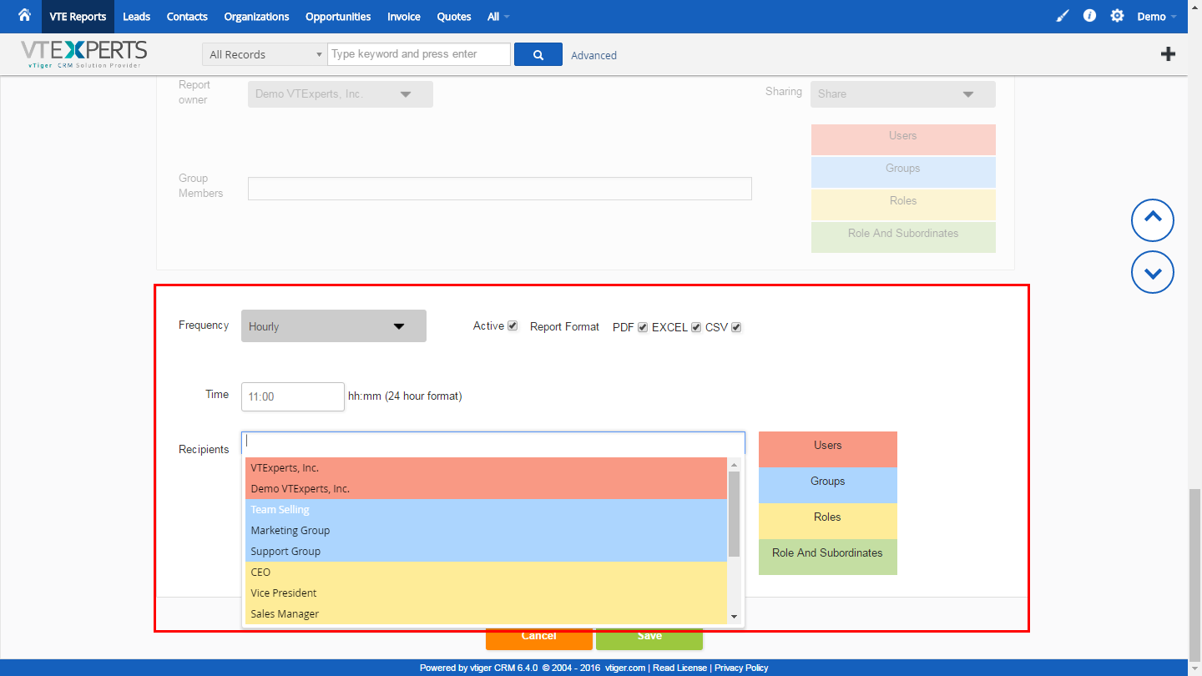Open the Frequency Hourly dropdown
The image size is (1202, 676).
tap(334, 326)
